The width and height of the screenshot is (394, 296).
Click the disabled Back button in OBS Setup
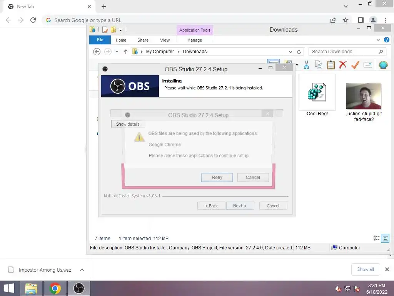pos(211,206)
